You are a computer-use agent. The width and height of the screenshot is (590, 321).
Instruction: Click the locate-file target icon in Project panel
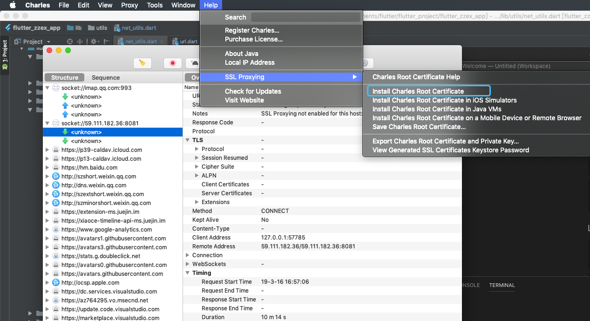(x=70, y=41)
